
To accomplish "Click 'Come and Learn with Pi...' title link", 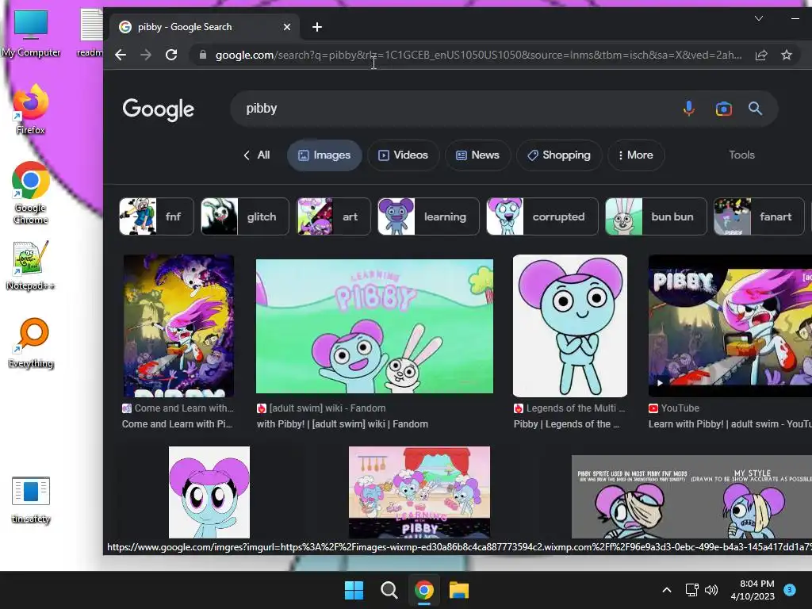I will coord(177,424).
